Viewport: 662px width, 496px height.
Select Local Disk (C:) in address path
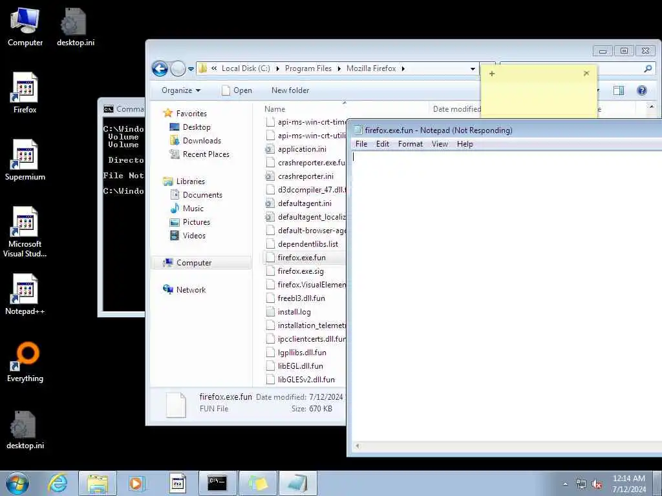[246, 68]
